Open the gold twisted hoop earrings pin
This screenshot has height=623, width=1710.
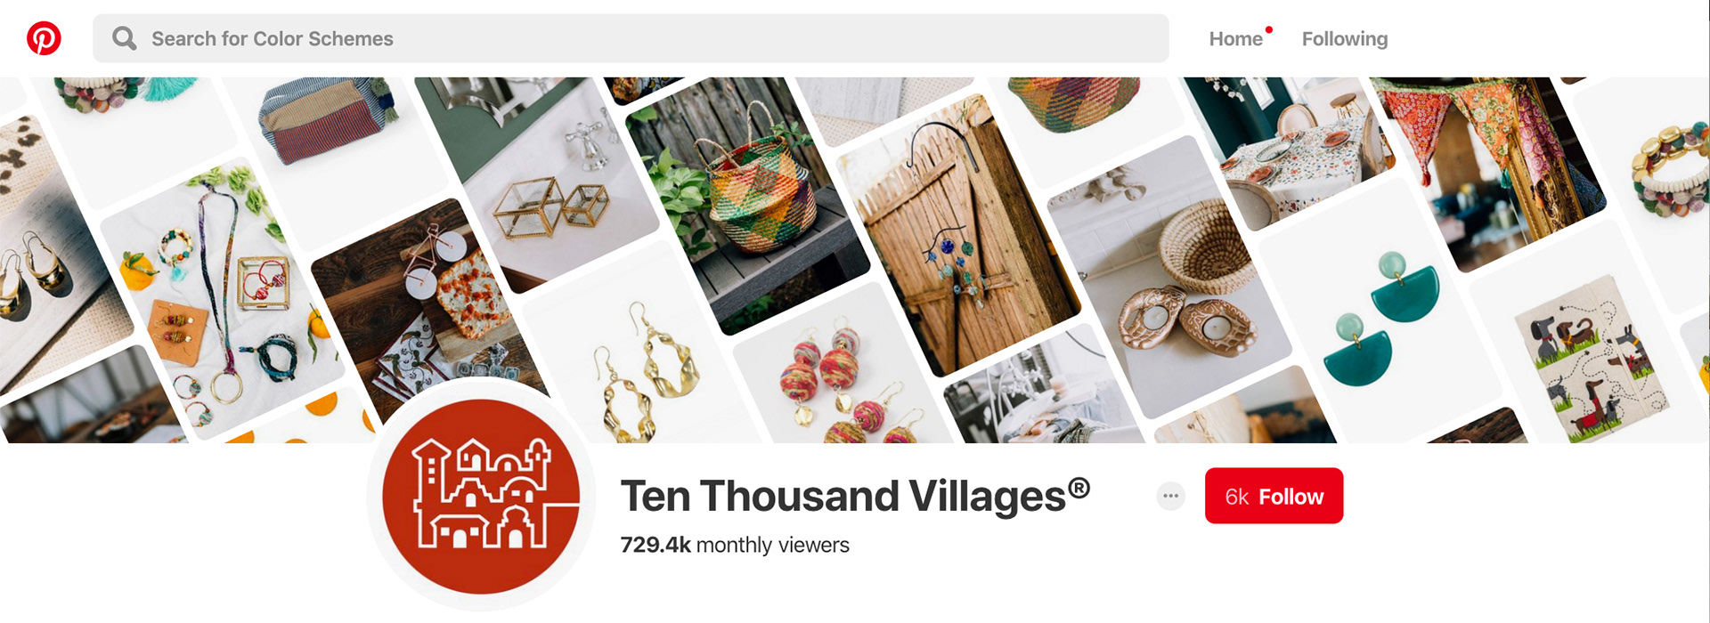click(x=646, y=365)
